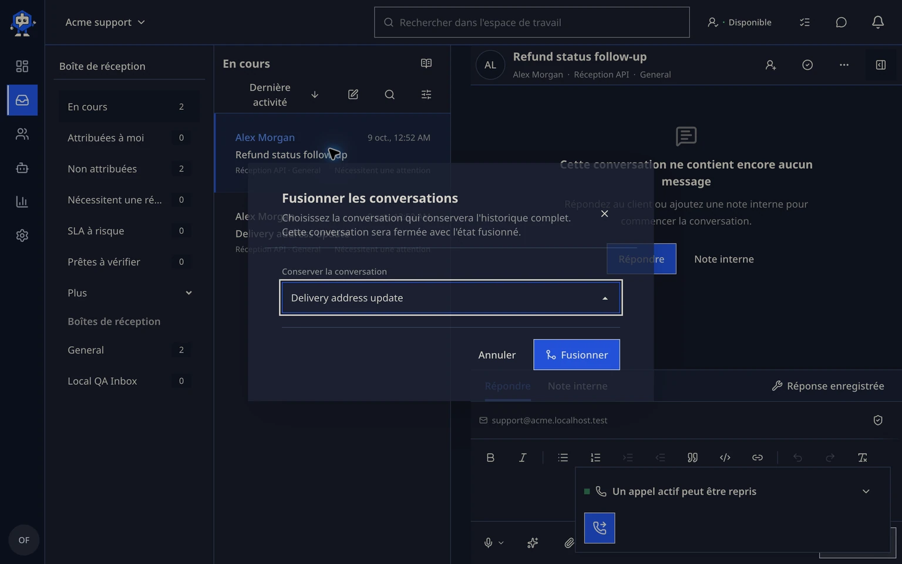The image size is (902, 564).
Task: Open the Local QA Inbox
Action: pos(129,381)
